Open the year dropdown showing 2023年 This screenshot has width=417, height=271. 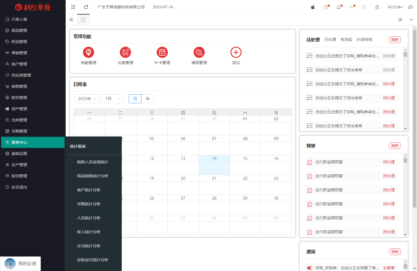[x=87, y=98]
